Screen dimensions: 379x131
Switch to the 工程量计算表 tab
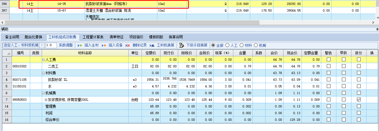point(93,37)
